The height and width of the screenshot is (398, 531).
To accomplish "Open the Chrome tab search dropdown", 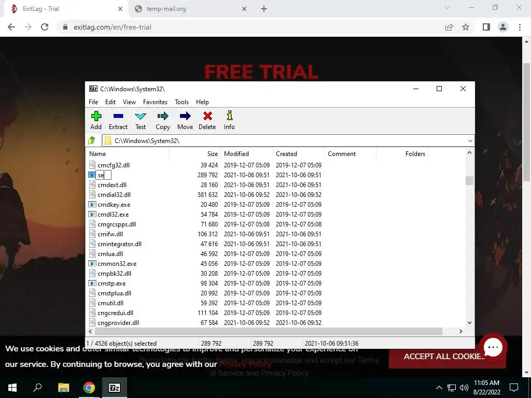I will 448,7.
